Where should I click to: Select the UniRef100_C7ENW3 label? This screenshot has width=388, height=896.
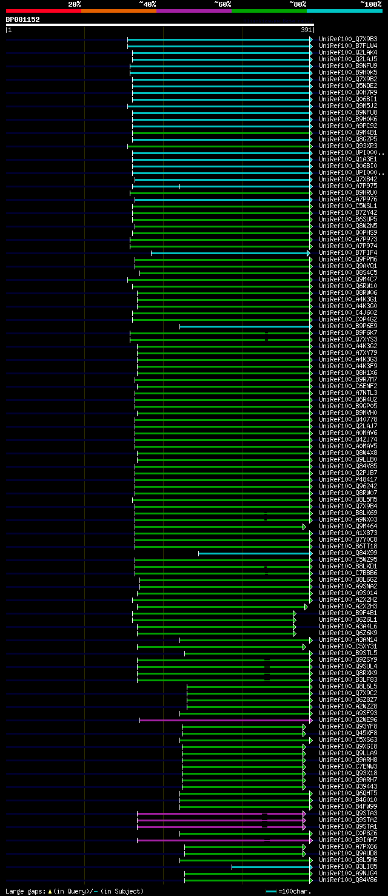(348, 766)
